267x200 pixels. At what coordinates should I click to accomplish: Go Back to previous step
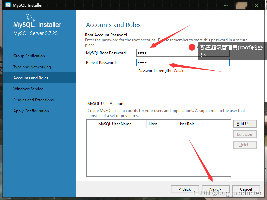tap(185, 189)
